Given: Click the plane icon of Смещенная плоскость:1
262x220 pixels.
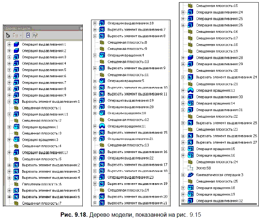Looking at the screenshot, I should [x=16, y=108].
